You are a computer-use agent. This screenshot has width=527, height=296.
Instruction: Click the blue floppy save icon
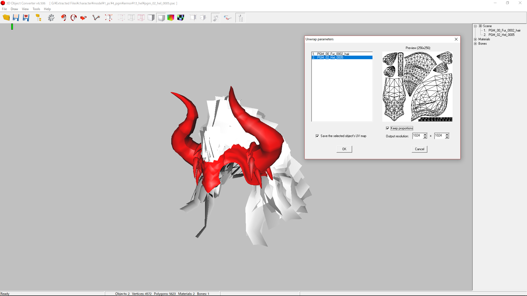16,18
